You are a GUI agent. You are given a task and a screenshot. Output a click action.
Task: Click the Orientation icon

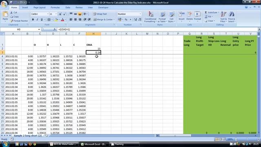tap(85, 14)
